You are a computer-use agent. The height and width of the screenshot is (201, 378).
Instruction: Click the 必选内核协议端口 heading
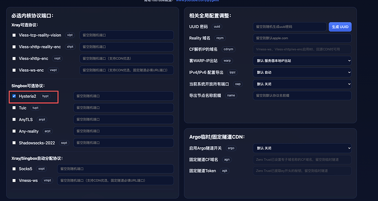pos(32,16)
